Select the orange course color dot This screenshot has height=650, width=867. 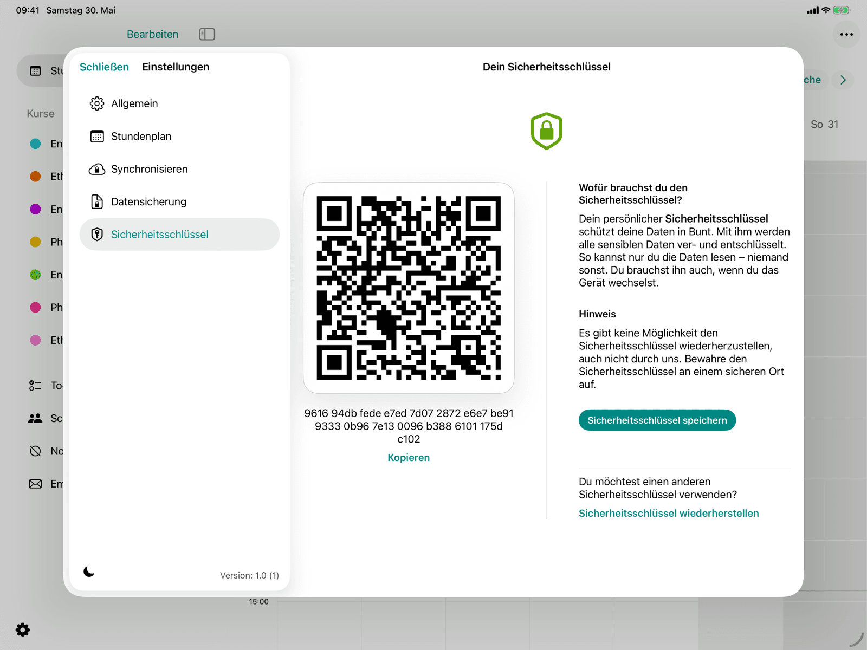pos(35,177)
